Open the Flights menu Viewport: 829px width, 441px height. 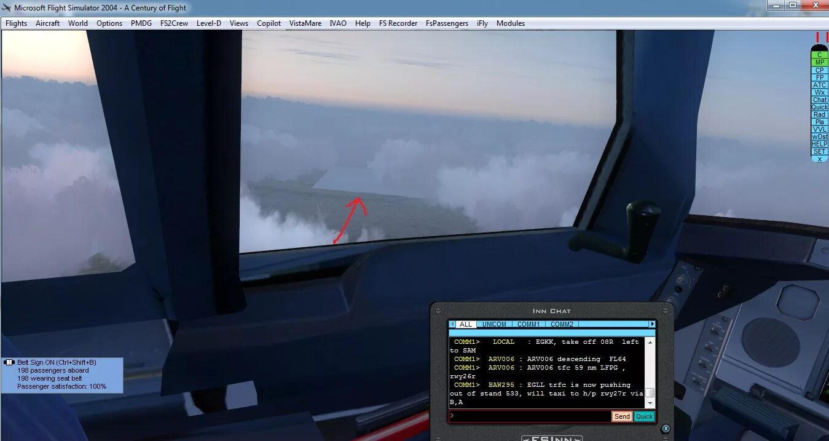17,23
